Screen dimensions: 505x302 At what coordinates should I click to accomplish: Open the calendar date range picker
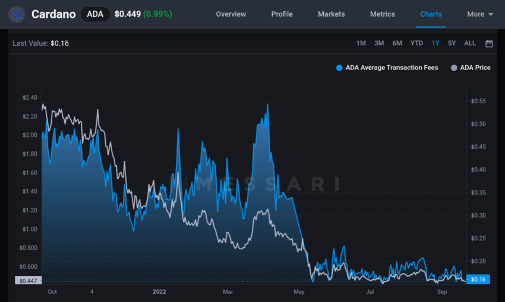click(489, 43)
